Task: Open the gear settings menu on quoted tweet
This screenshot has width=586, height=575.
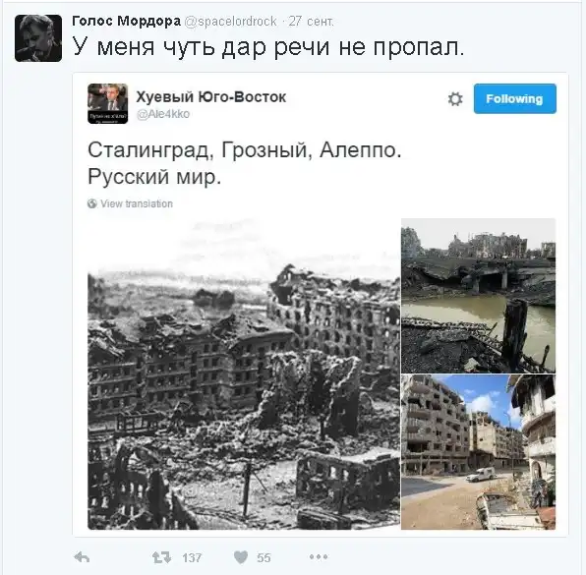Action: point(455,99)
